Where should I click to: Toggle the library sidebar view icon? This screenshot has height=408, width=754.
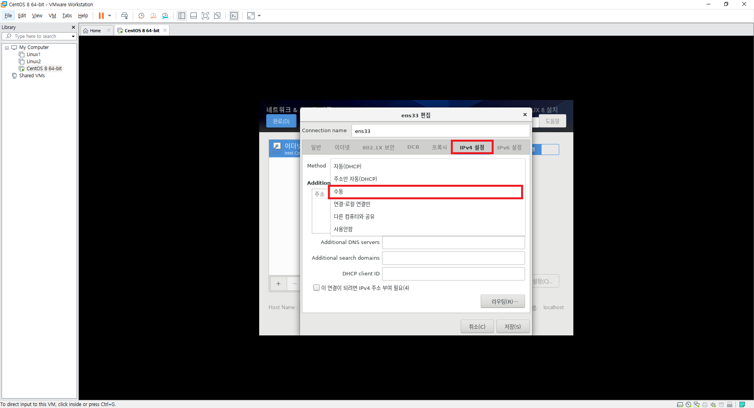pos(182,16)
